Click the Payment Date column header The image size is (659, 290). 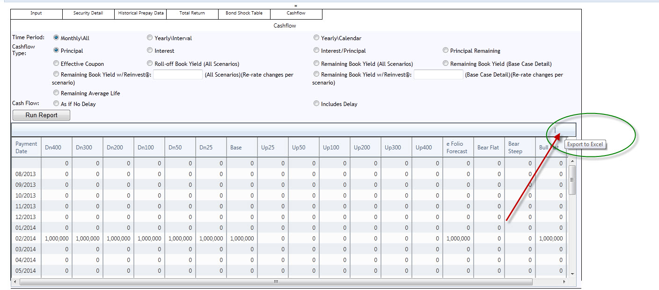pos(26,147)
